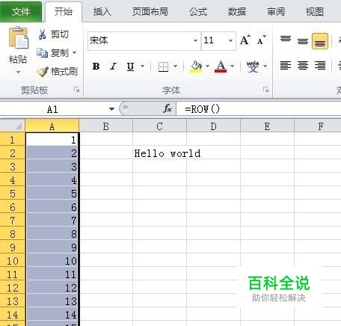
Task: Switch to the 插入 Insert tab
Action: point(102,12)
